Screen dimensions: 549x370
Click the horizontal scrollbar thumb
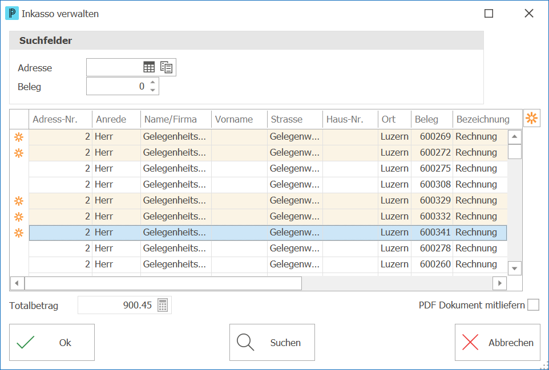163,283
